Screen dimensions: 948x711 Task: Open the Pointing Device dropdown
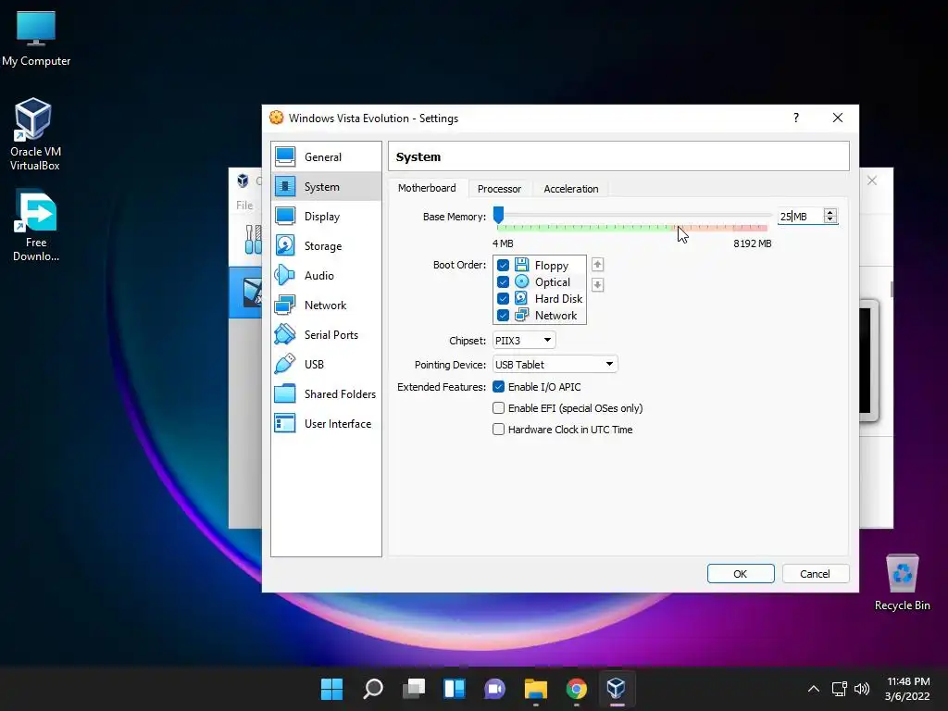click(x=555, y=365)
